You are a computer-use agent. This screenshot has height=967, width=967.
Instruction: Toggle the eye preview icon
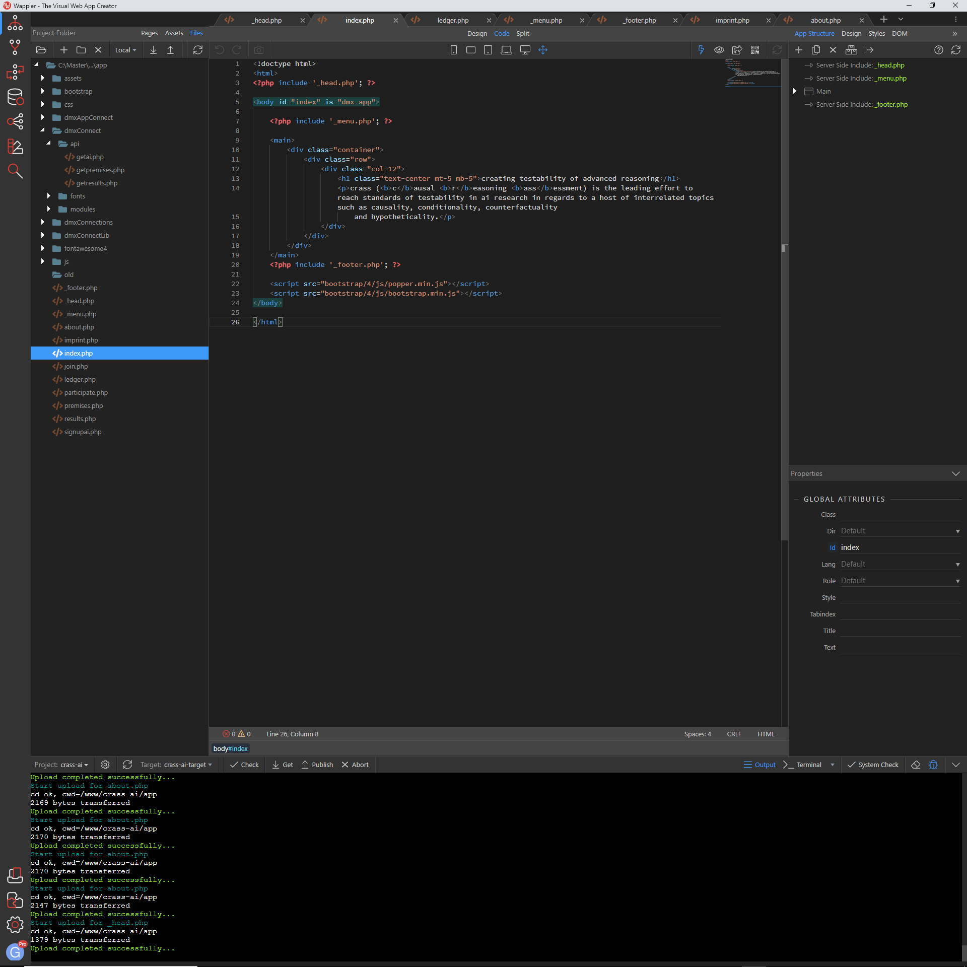(719, 50)
